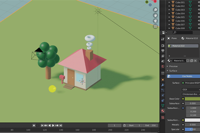Click the orange object icon for Cube.003

click(x=173, y=10)
